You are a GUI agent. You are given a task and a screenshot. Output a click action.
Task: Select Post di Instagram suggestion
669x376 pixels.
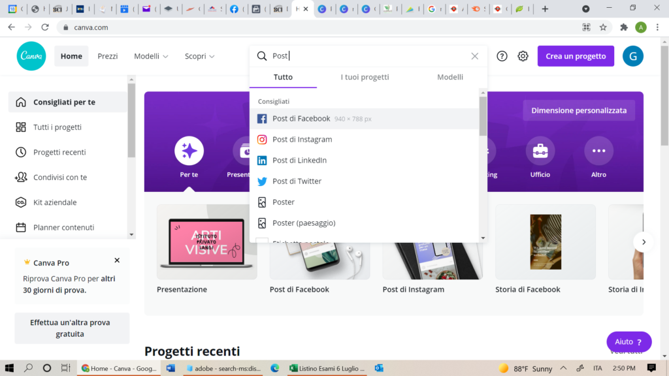tap(364, 140)
